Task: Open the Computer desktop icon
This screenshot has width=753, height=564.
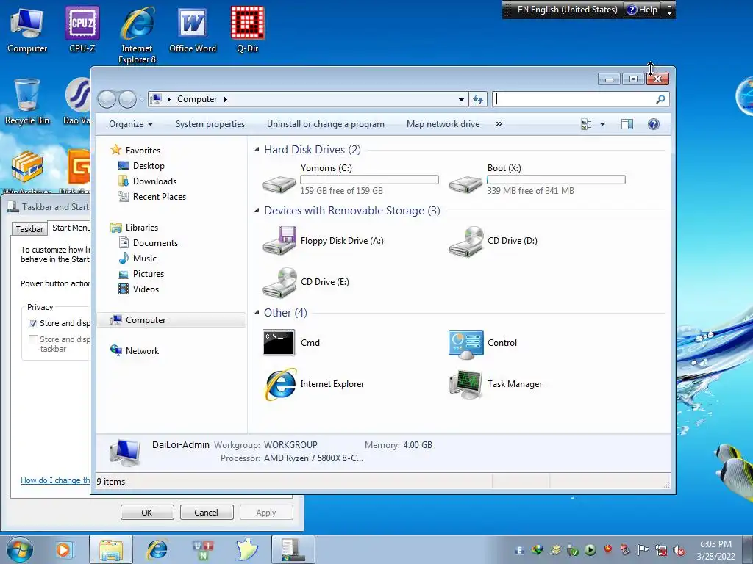Action: pyautogui.click(x=27, y=29)
